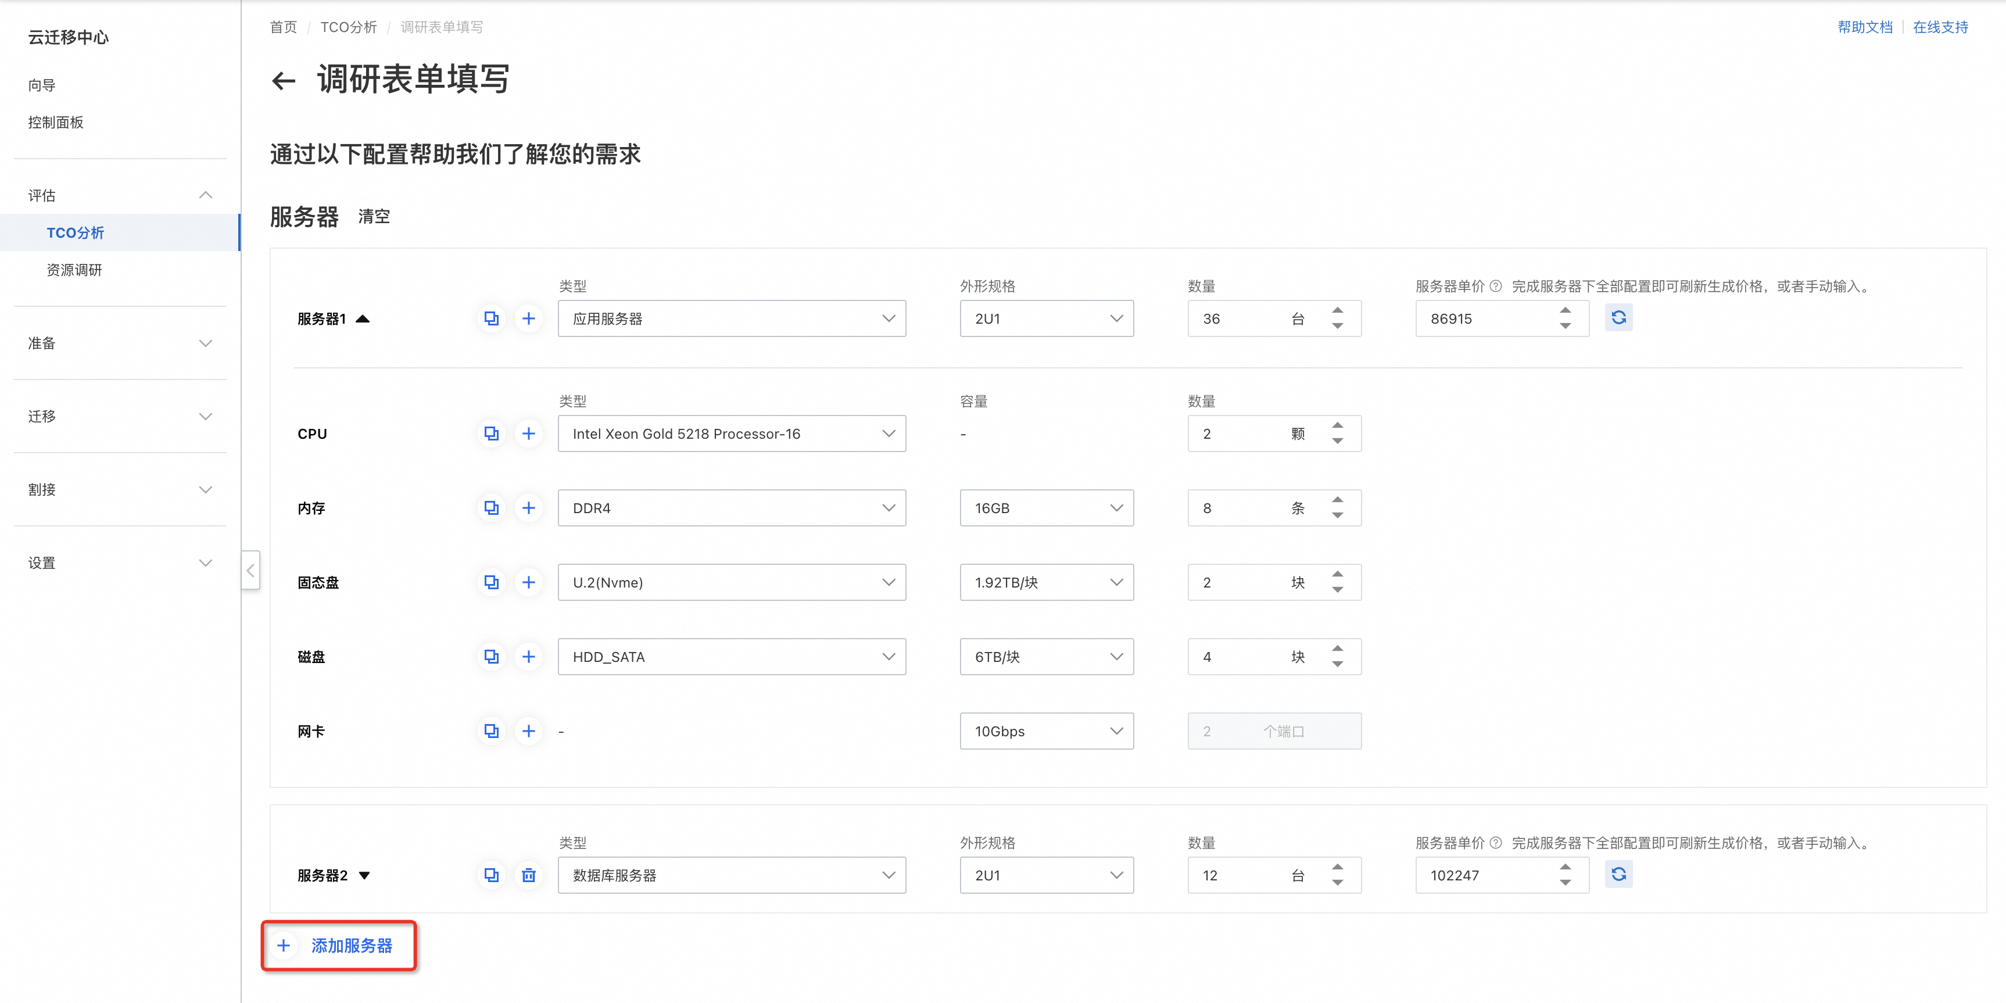Click the 添加服务器 button
Viewport: 2006px width, 1003px height.
338,945
